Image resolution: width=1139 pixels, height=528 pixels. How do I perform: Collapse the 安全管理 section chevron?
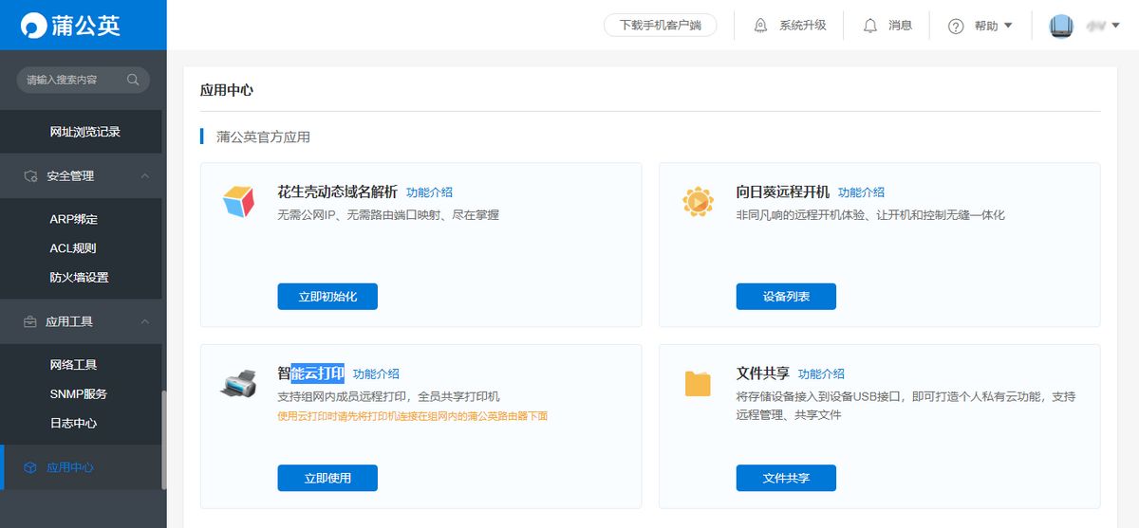(x=144, y=175)
